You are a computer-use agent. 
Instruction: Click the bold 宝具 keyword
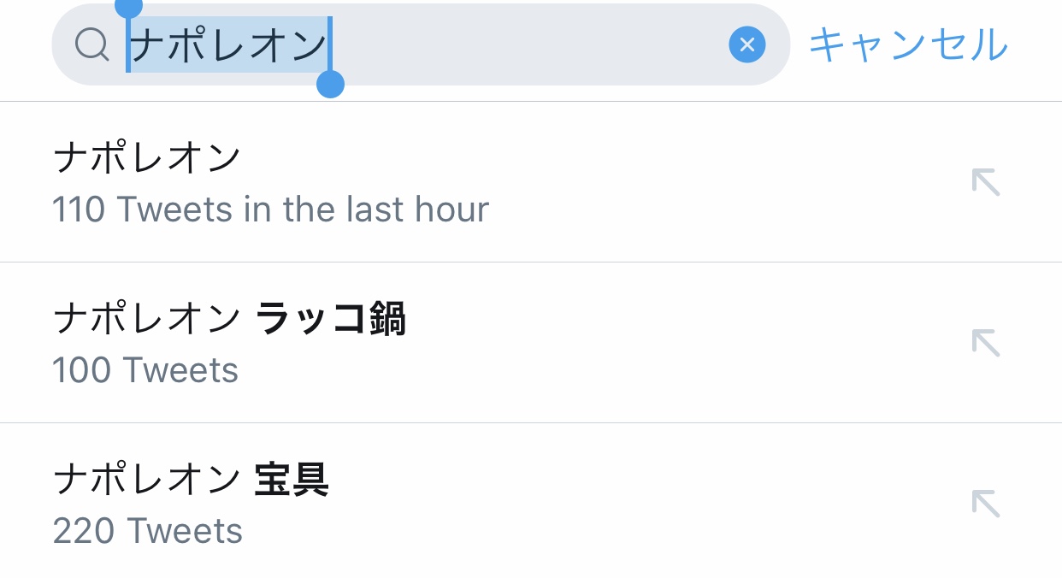(x=292, y=480)
